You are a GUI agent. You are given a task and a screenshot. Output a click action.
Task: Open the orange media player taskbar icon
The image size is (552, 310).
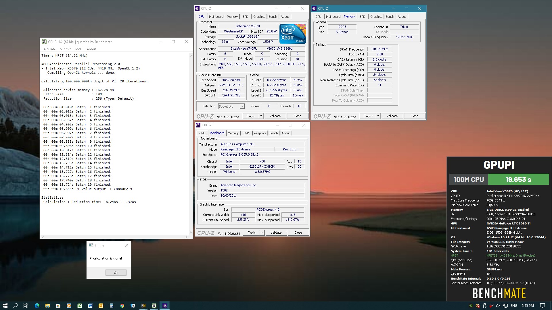(69, 306)
